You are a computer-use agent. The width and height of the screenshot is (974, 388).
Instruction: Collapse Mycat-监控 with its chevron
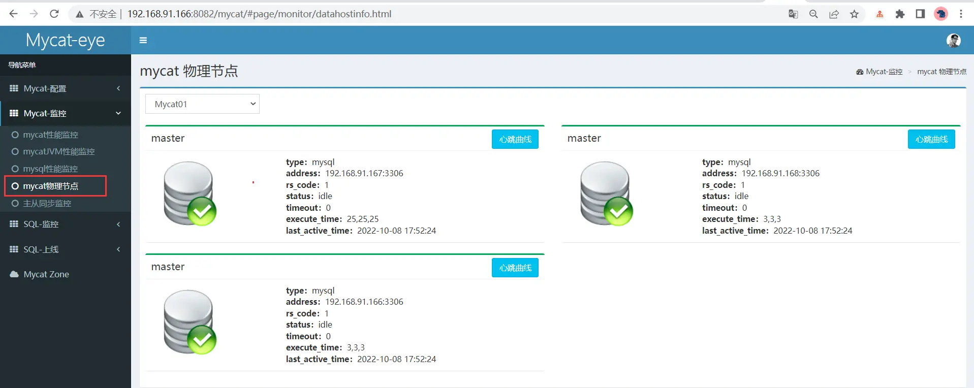tap(118, 113)
